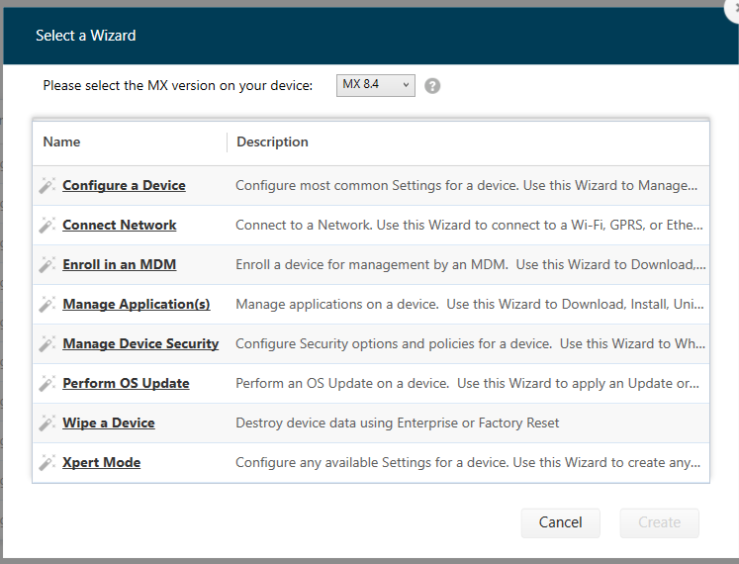739x564 pixels.
Task: Choose the Connect Network wizard link
Action: 120,225
